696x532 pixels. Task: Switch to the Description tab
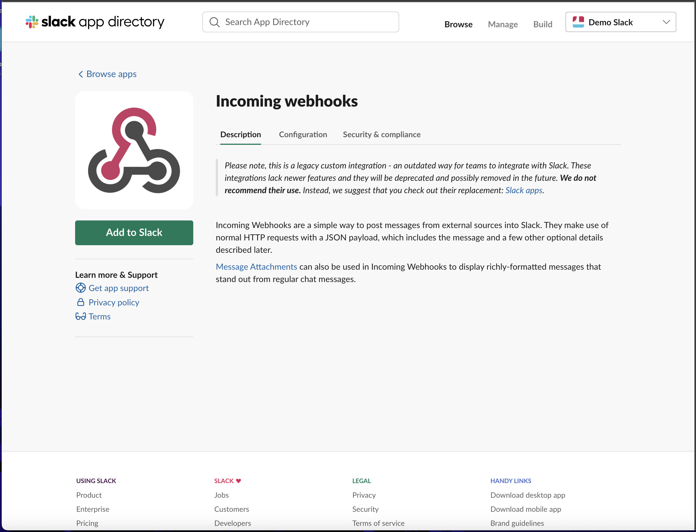point(241,135)
